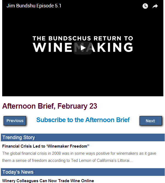Go to the Next brief
This screenshot has width=165, height=183.
[x=150, y=121]
